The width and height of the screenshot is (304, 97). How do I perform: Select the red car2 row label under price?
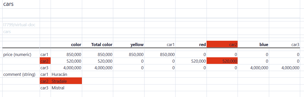tap(45, 61)
